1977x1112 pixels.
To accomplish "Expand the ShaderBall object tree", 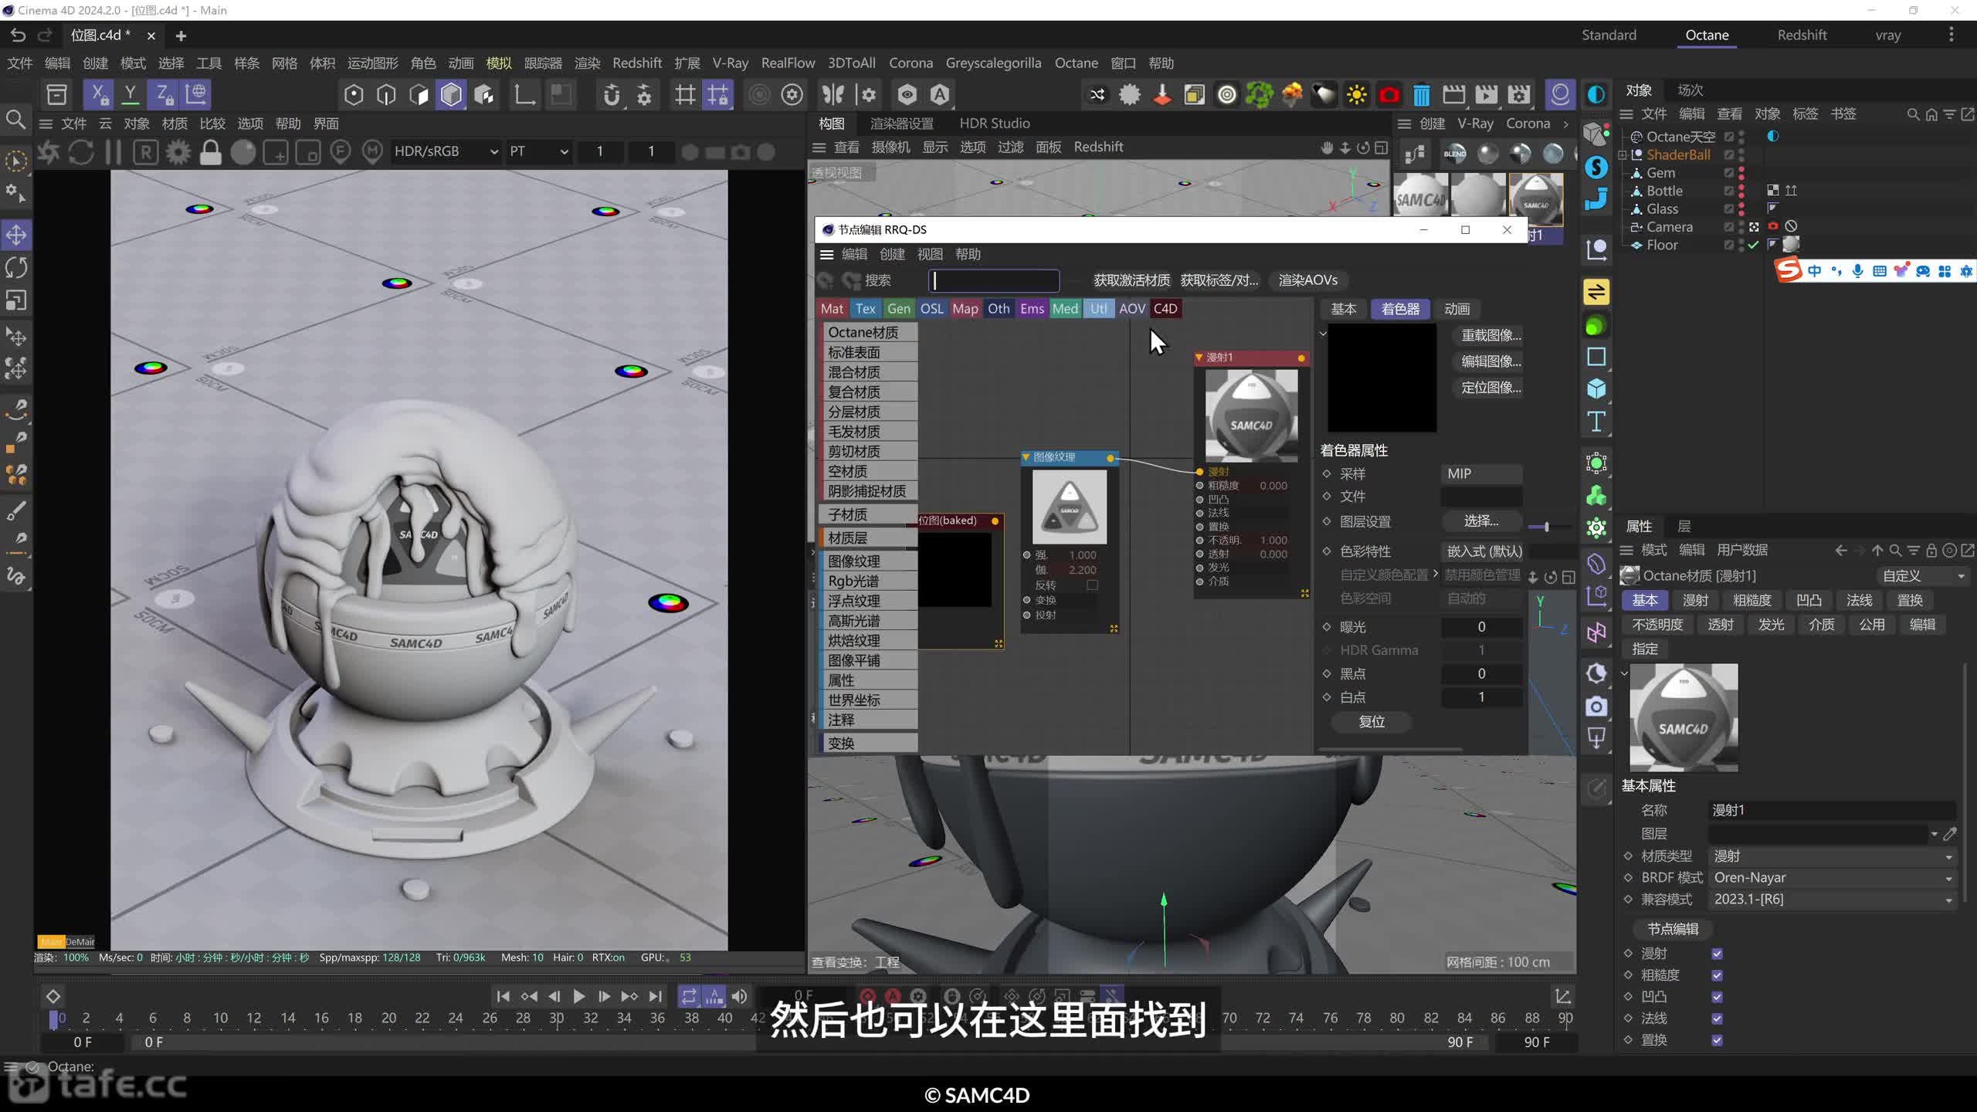I will pyautogui.click(x=1623, y=155).
